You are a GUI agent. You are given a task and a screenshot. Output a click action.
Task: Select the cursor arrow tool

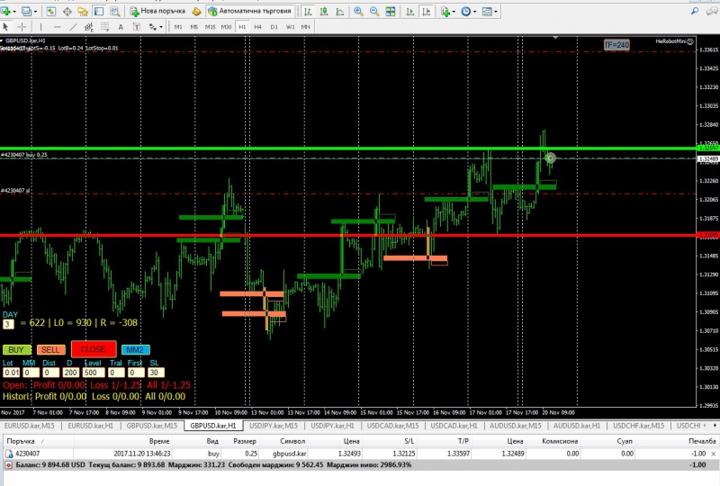tap(6, 27)
